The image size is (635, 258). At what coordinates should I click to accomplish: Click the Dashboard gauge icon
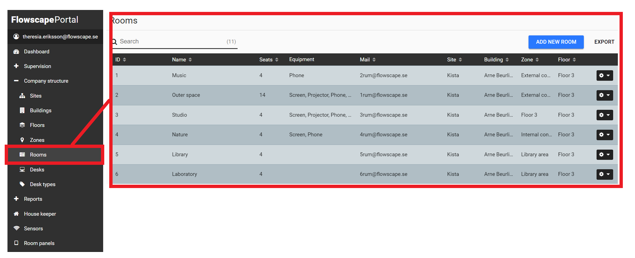[16, 51]
